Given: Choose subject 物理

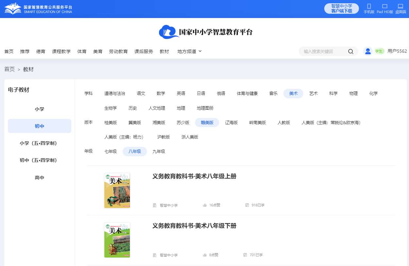Looking at the screenshot, I should 353,93.
